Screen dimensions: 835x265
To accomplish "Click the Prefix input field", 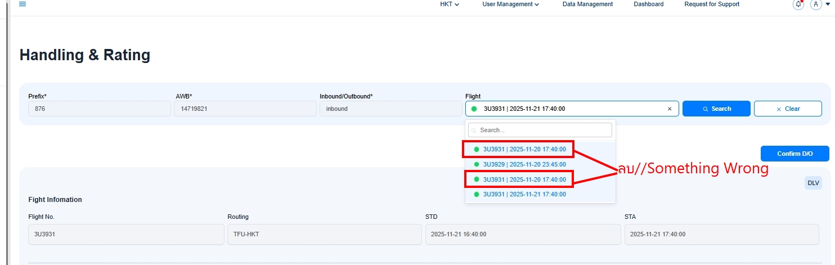I will [x=100, y=109].
